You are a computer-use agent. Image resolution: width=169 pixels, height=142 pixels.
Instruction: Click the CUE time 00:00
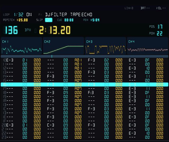(x=69, y=20)
